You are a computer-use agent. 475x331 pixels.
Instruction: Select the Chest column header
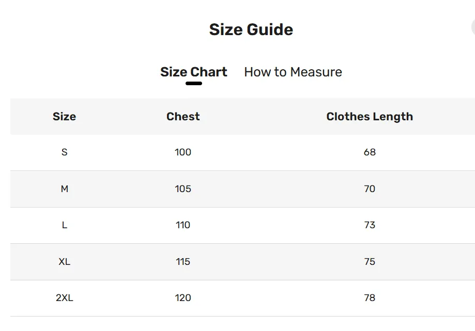(183, 117)
